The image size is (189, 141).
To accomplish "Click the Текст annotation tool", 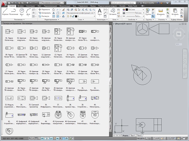I will [x=100, y=11].
